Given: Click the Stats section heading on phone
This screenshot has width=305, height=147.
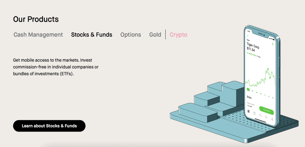Looking at the screenshot, I should click(249, 97).
